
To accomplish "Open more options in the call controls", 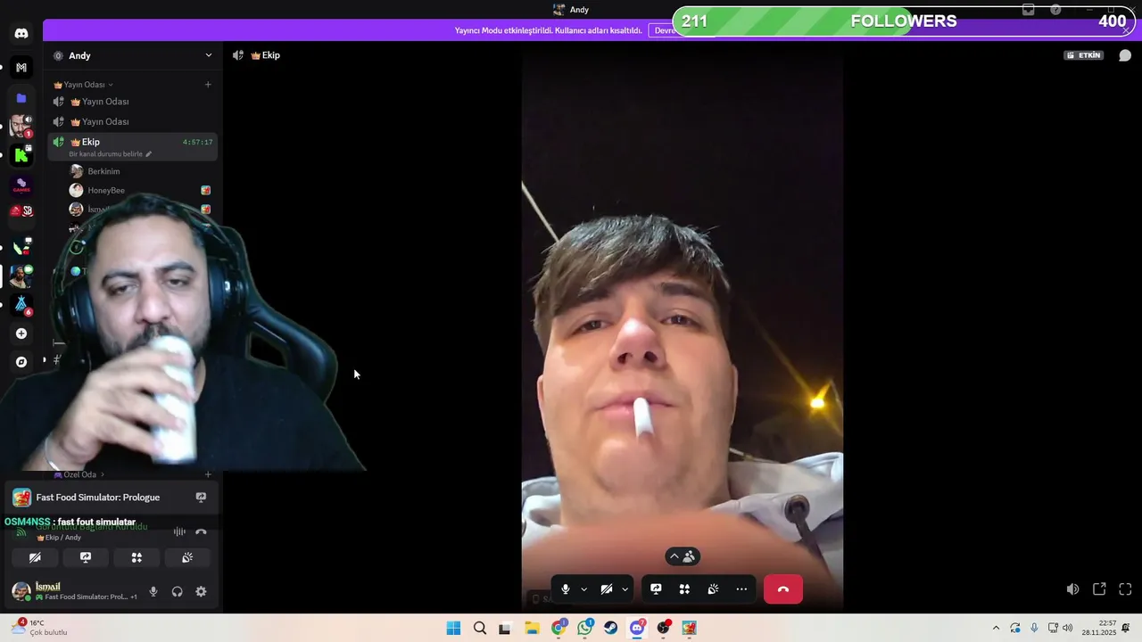I will coord(741,589).
